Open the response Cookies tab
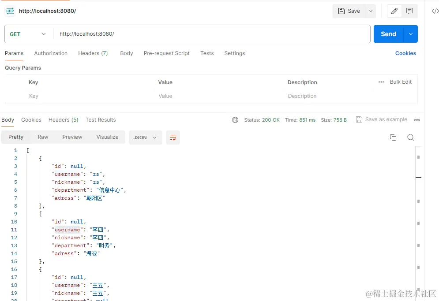Image resolution: width=439 pixels, height=301 pixels. coord(31,120)
